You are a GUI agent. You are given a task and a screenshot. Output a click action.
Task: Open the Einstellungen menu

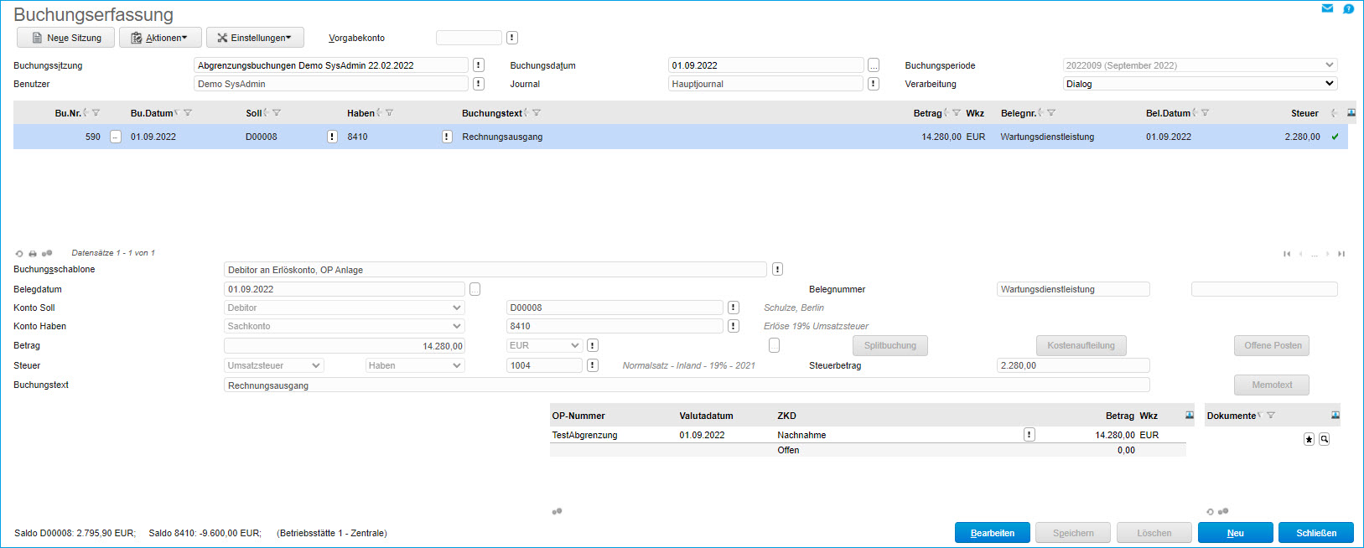click(255, 38)
